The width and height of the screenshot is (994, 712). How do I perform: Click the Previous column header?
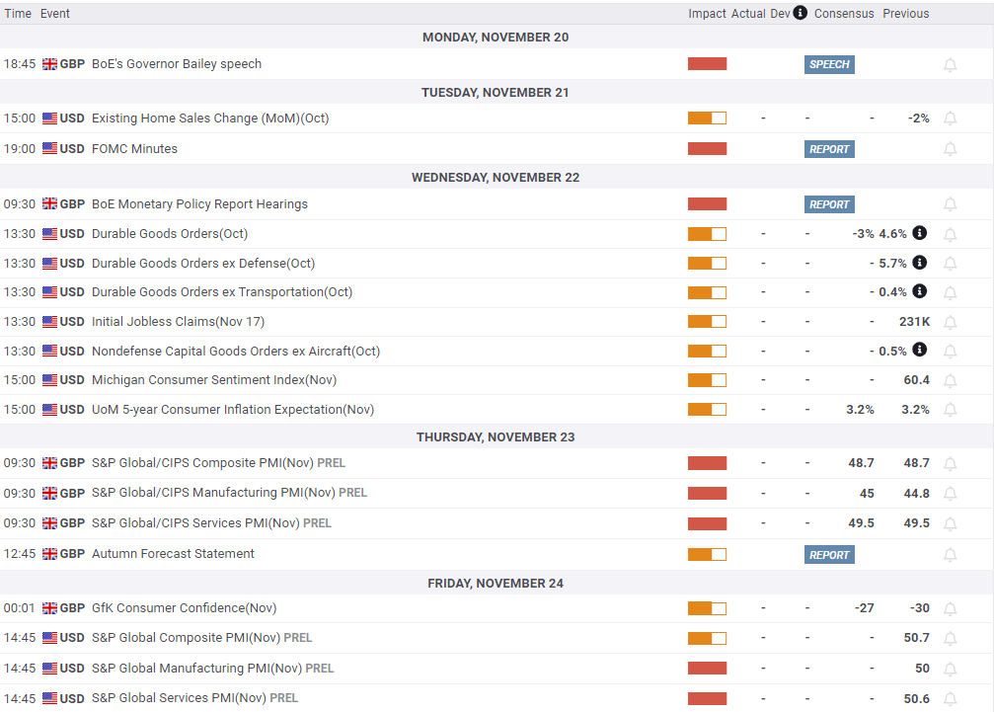point(906,13)
